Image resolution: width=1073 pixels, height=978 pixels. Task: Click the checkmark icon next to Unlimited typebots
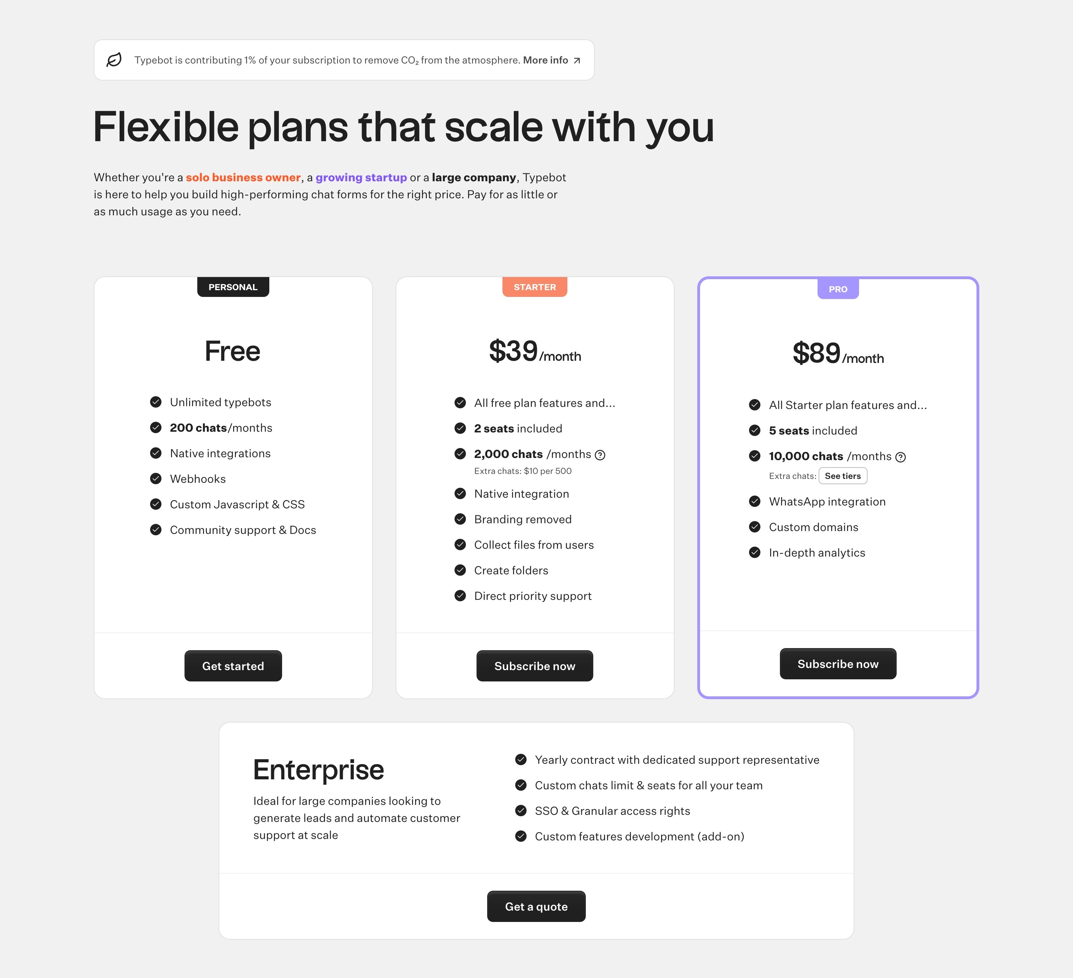point(155,402)
